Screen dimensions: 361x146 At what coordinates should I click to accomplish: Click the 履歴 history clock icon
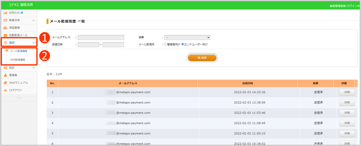click(5, 43)
